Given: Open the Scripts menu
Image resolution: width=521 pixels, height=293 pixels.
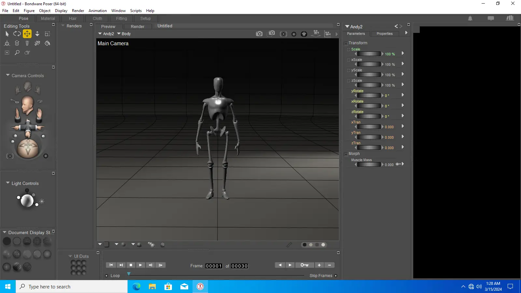Looking at the screenshot, I should tap(136, 11).
